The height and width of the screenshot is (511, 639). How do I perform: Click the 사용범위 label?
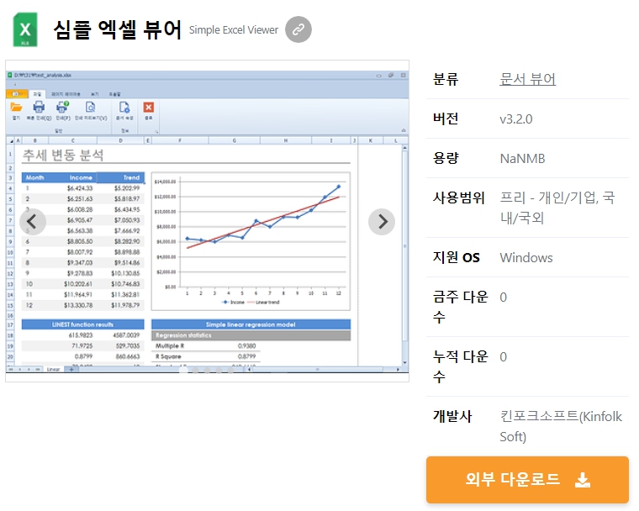(x=458, y=198)
